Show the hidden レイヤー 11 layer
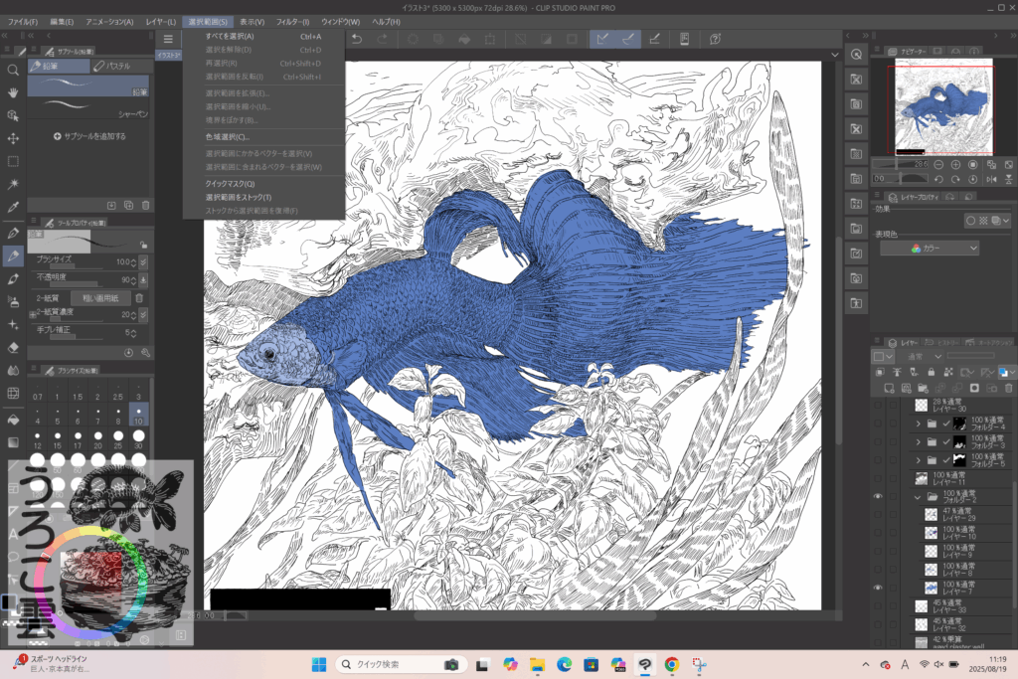1018x679 pixels. click(x=878, y=478)
